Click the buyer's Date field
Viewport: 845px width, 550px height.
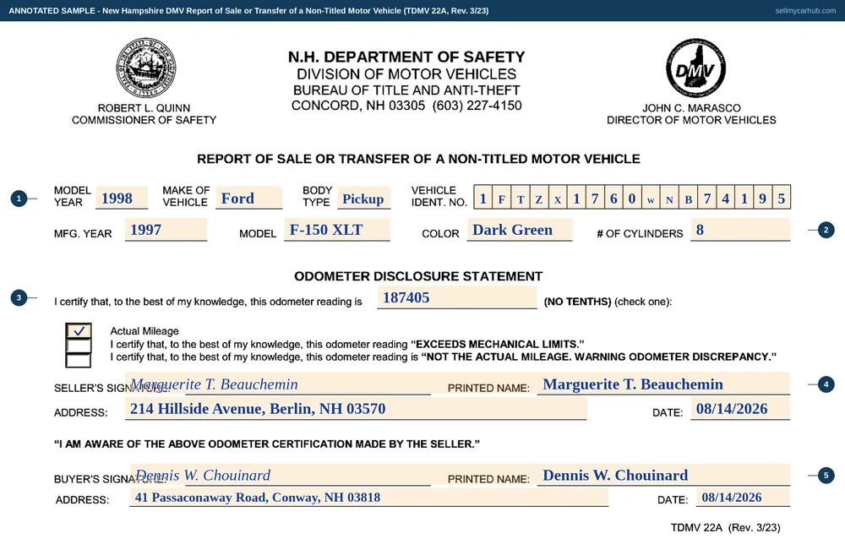pyautogui.click(x=743, y=498)
